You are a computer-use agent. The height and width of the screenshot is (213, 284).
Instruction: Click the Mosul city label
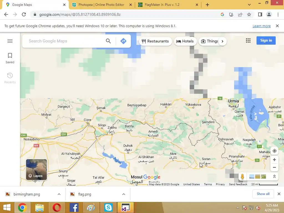tap(137, 179)
